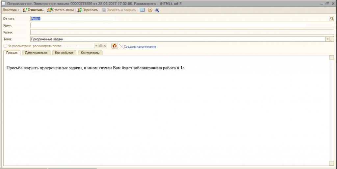
Task: Minimize the email window
Action: click(x=323, y=3)
